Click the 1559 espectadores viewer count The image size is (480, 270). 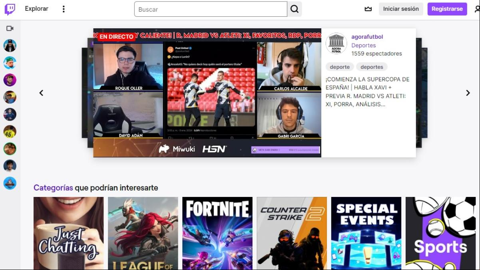(376, 54)
